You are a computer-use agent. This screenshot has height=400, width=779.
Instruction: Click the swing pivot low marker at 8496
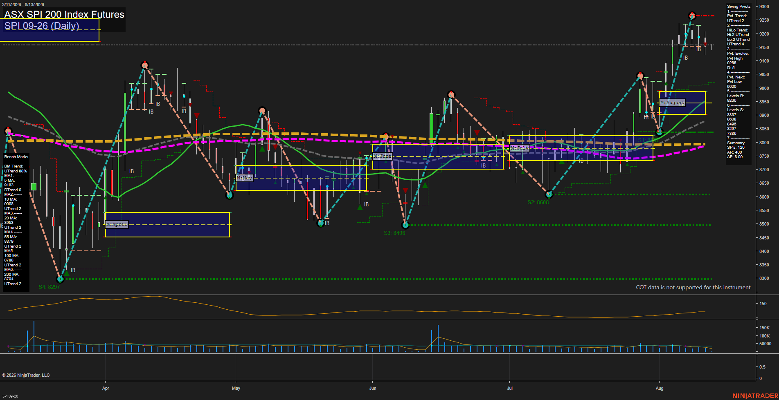(x=405, y=225)
